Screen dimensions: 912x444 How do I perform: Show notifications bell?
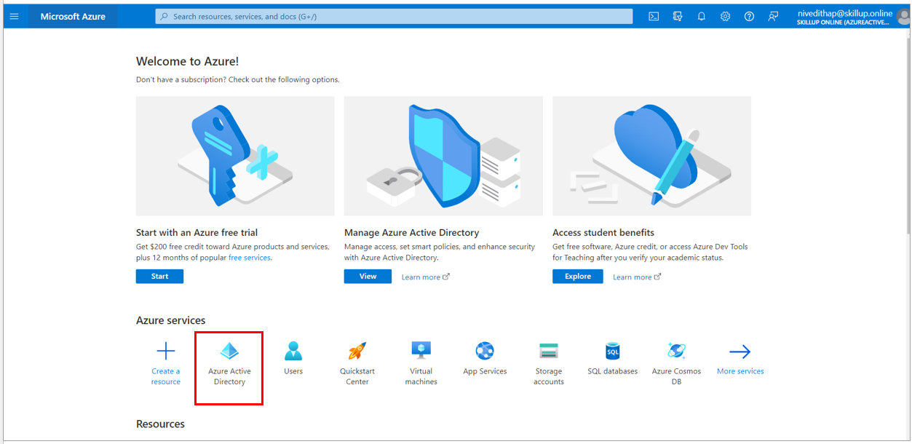coord(702,16)
